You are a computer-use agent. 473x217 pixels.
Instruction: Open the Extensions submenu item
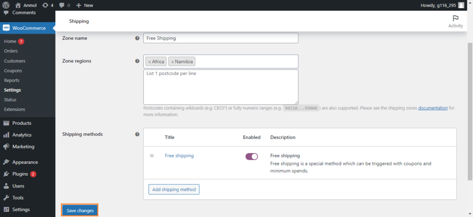click(x=14, y=109)
